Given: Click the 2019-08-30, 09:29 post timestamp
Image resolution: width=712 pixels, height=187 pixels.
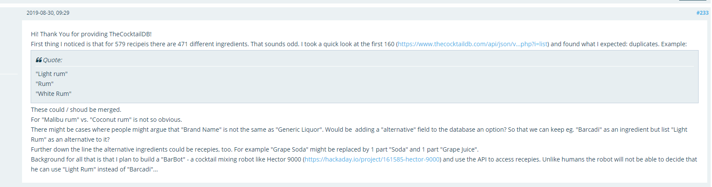Looking at the screenshot, I should [48, 13].
